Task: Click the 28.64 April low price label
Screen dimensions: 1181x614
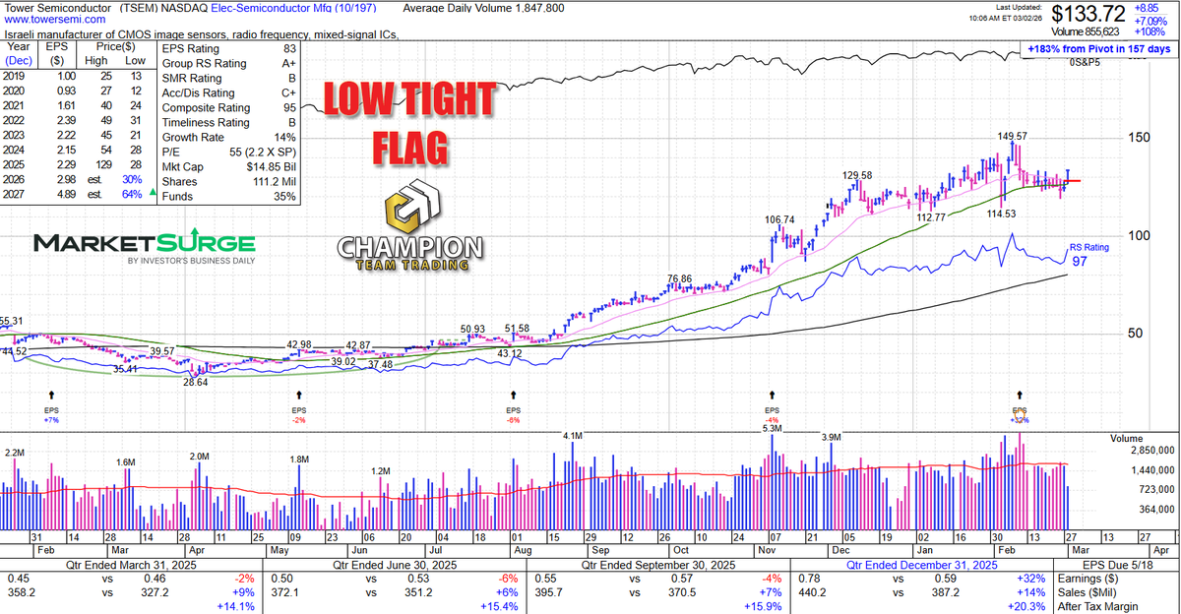Action: pyautogui.click(x=195, y=382)
